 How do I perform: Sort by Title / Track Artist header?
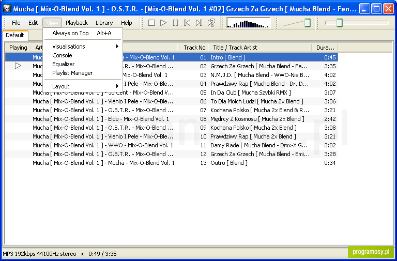(260, 48)
